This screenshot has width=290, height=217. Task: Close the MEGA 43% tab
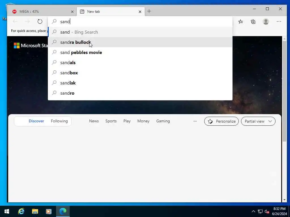pos(72,12)
